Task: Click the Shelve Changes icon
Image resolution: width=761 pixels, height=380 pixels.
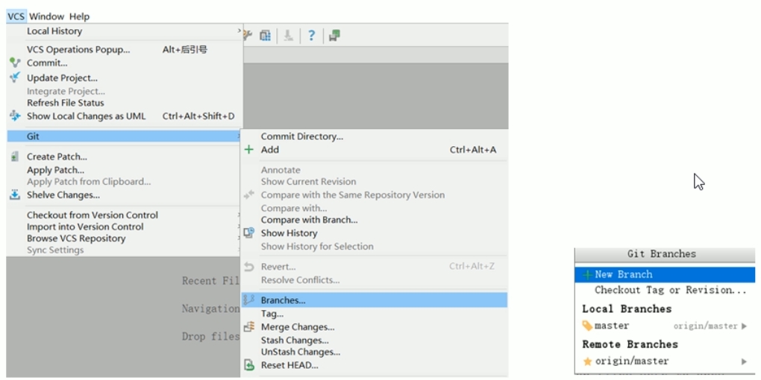Action: pyautogui.click(x=15, y=195)
